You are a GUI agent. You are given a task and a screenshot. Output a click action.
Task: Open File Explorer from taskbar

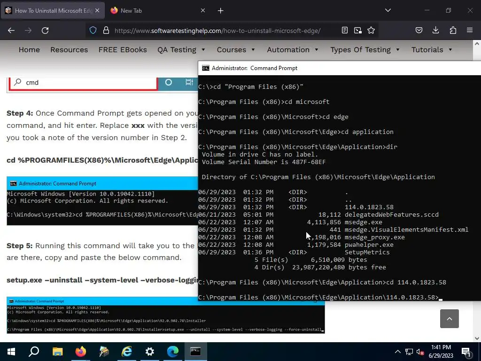pyautogui.click(x=57, y=352)
